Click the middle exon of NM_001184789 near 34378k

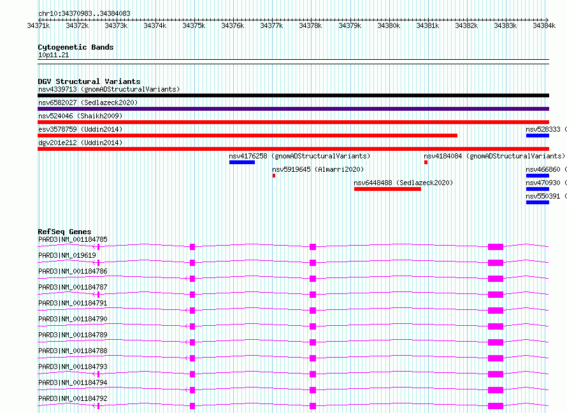tap(313, 342)
